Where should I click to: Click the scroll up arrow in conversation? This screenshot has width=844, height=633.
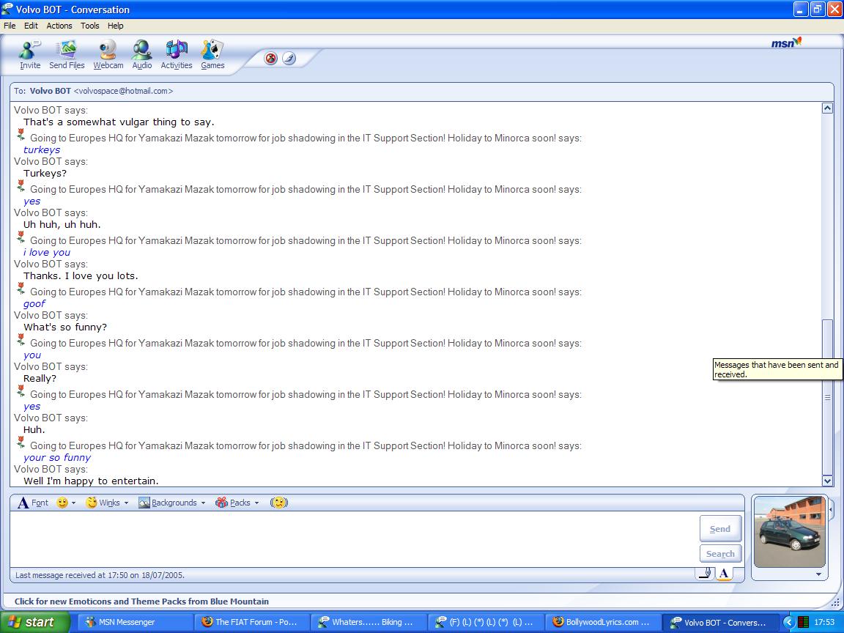tap(827, 108)
